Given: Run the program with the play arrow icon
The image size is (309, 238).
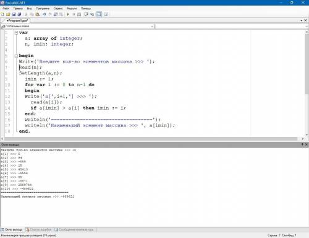Looking at the screenshot, I should tap(68, 14).
